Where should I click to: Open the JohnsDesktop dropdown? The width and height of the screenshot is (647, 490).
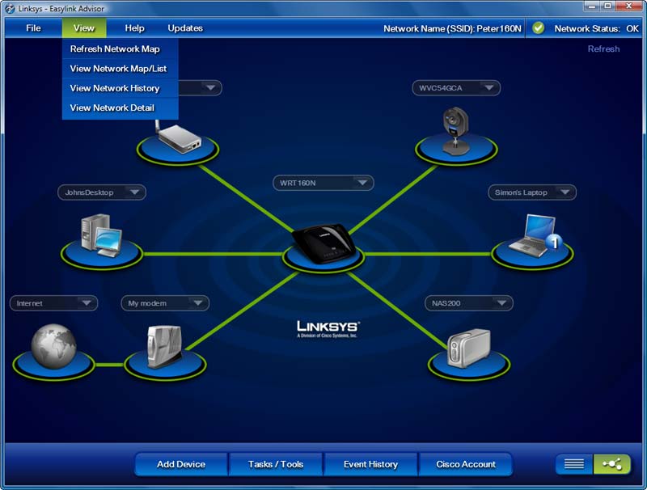click(x=134, y=192)
